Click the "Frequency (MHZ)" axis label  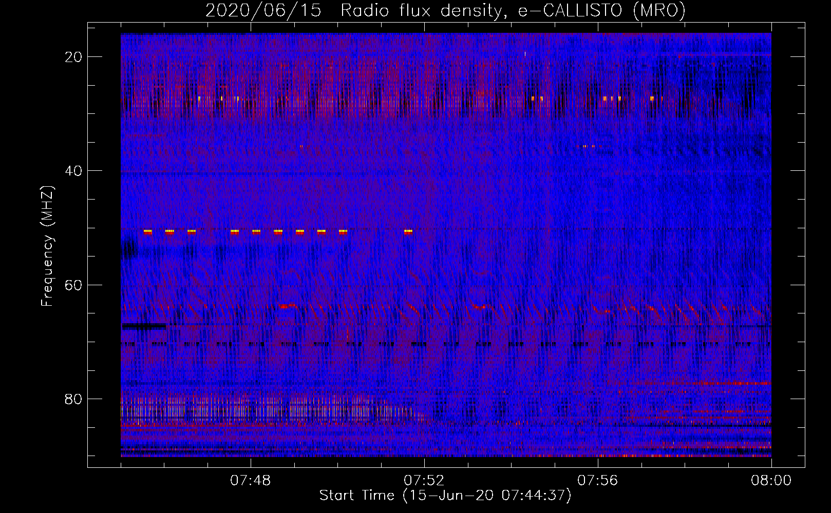(x=47, y=246)
